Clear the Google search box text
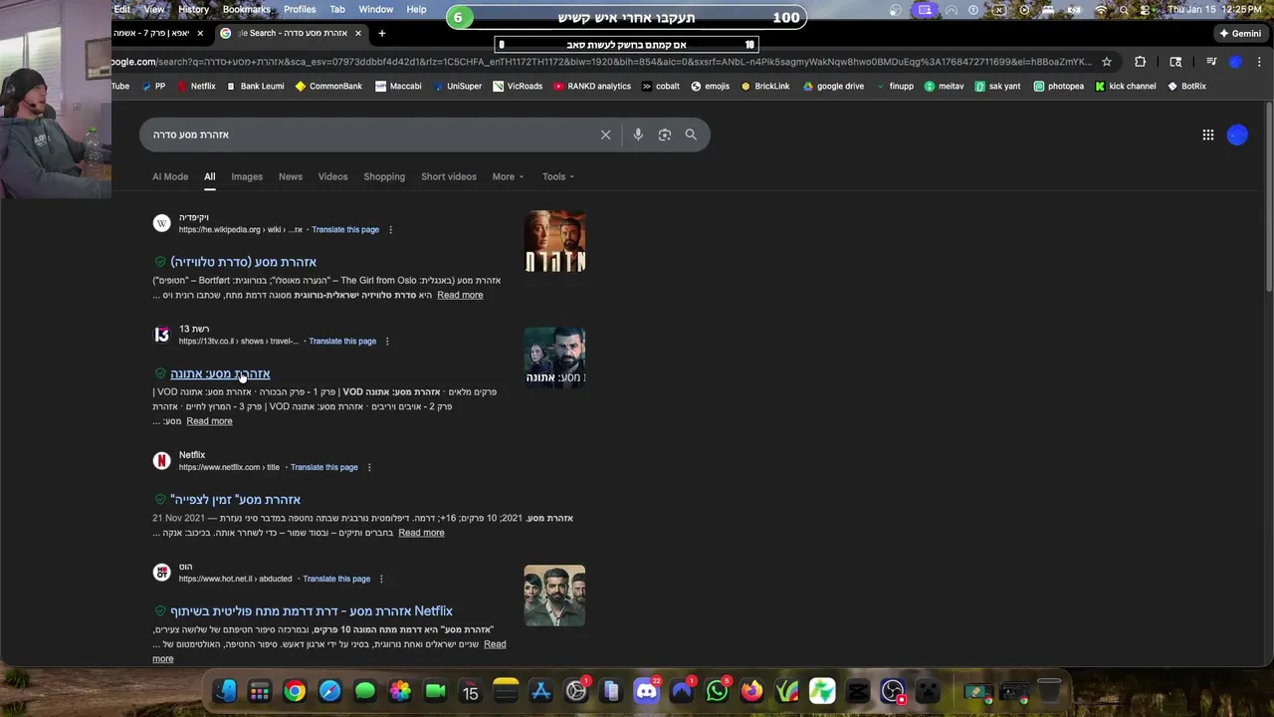 coord(605,134)
